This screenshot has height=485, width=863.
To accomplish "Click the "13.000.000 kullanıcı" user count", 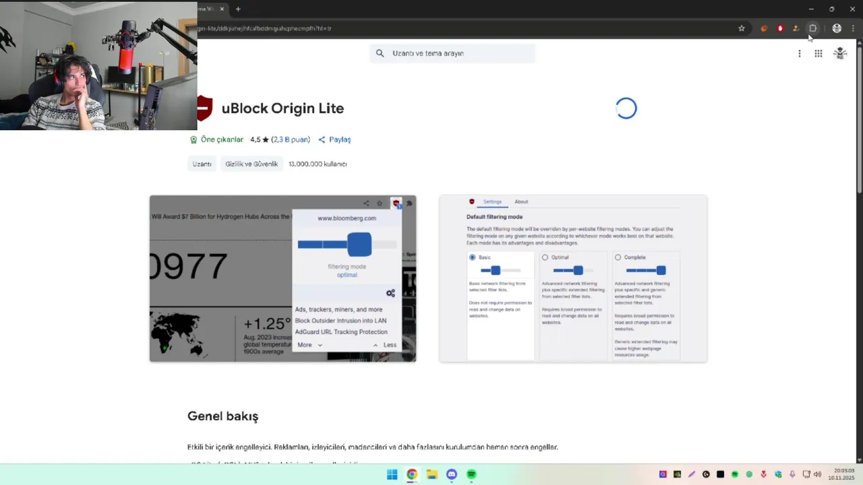I will 318,164.
